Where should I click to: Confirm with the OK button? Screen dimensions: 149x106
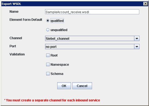tap(64, 86)
